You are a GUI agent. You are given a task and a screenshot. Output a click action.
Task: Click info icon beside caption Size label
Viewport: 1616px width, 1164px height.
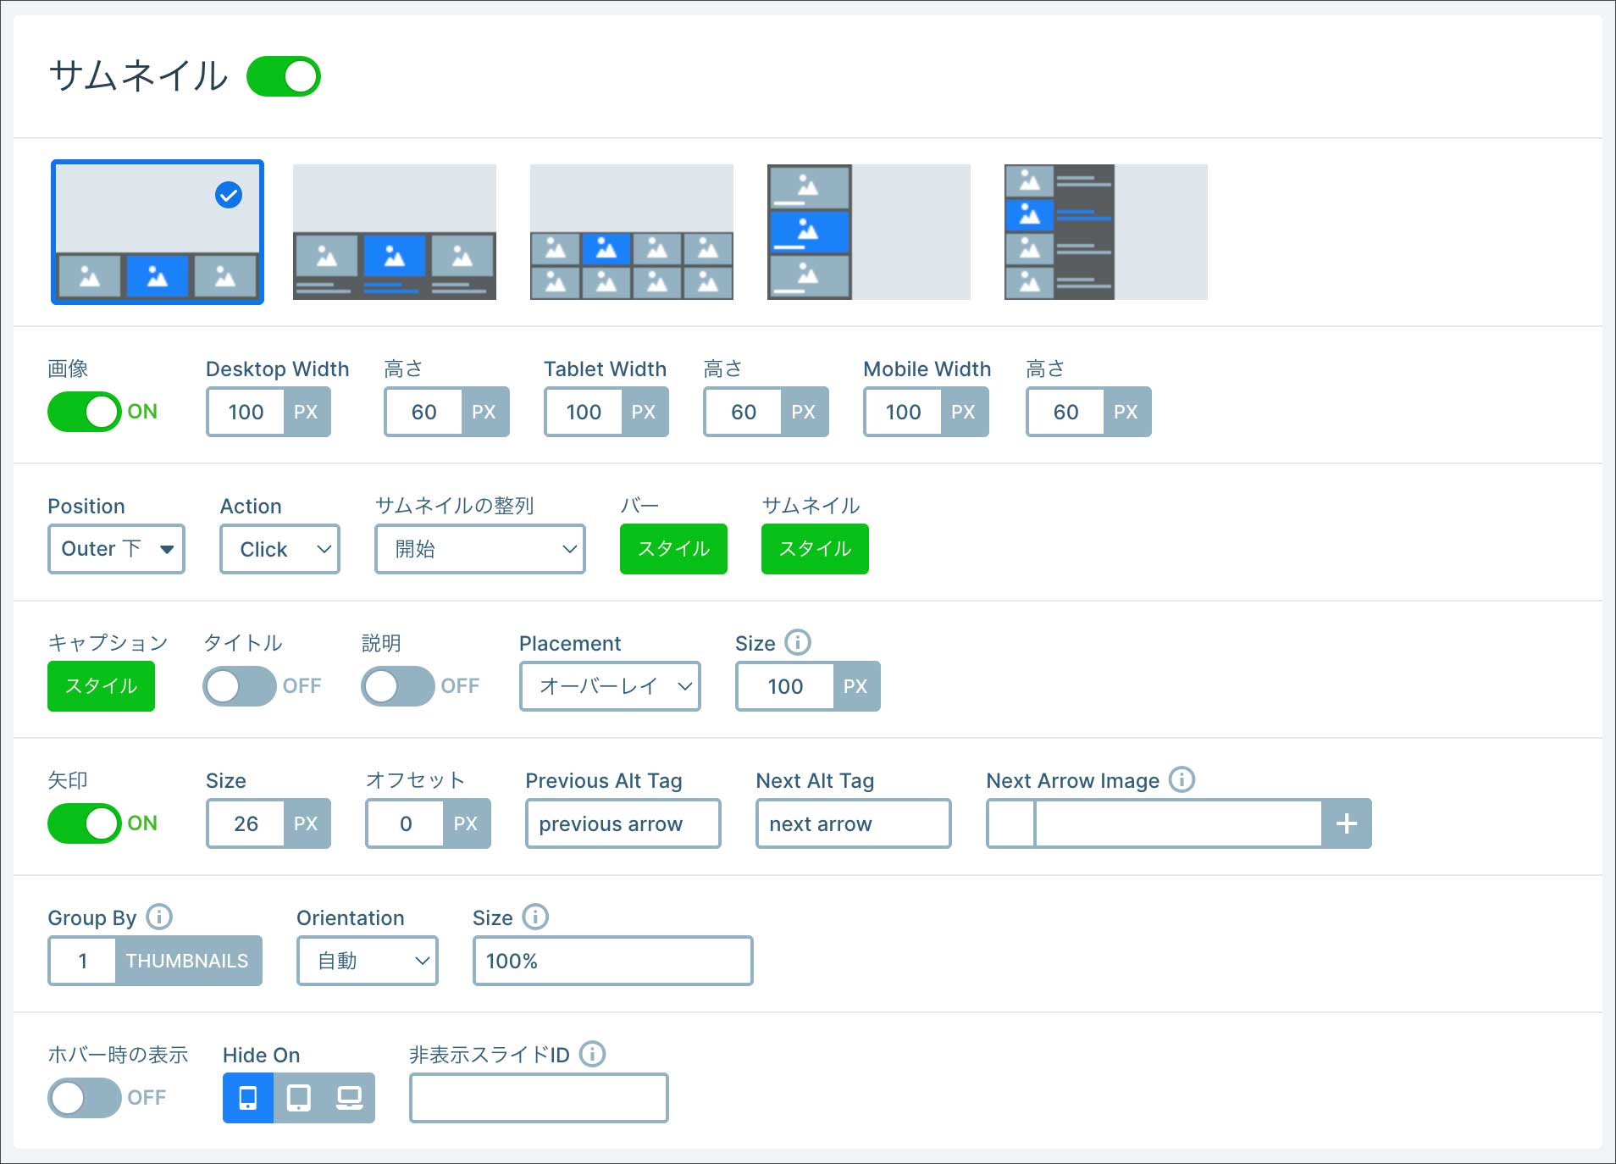click(797, 642)
